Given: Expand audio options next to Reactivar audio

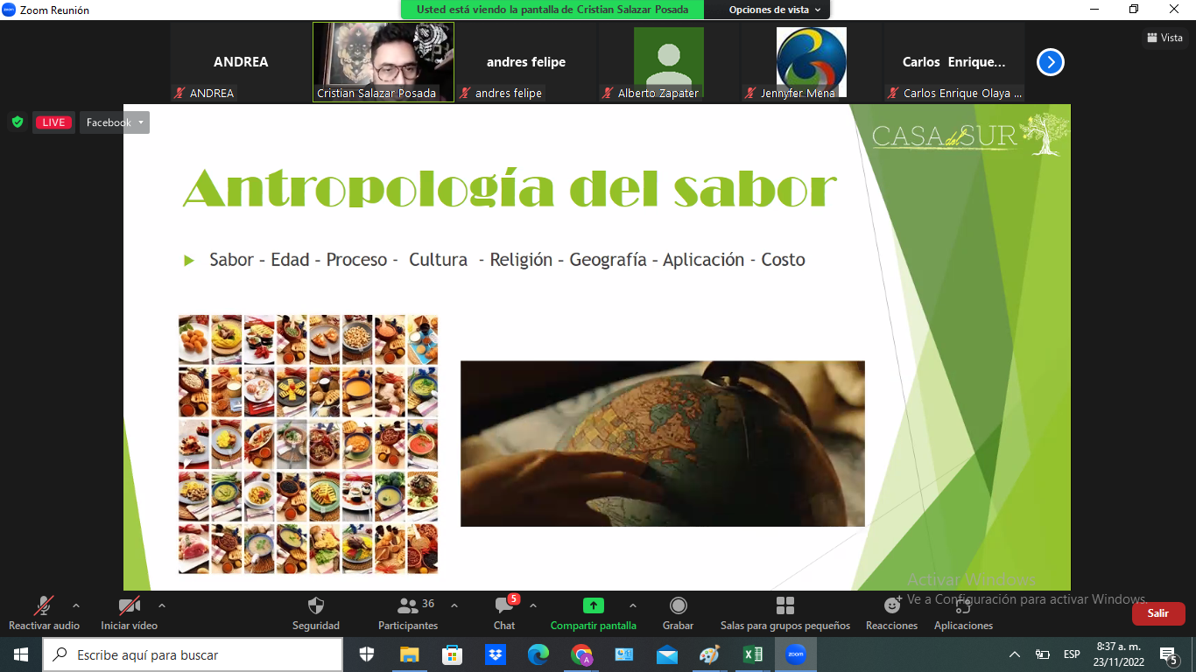Looking at the screenshot, I should click(76, 605).
